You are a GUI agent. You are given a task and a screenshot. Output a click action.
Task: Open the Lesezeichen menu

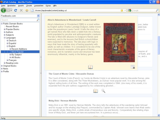pos(39,6)
